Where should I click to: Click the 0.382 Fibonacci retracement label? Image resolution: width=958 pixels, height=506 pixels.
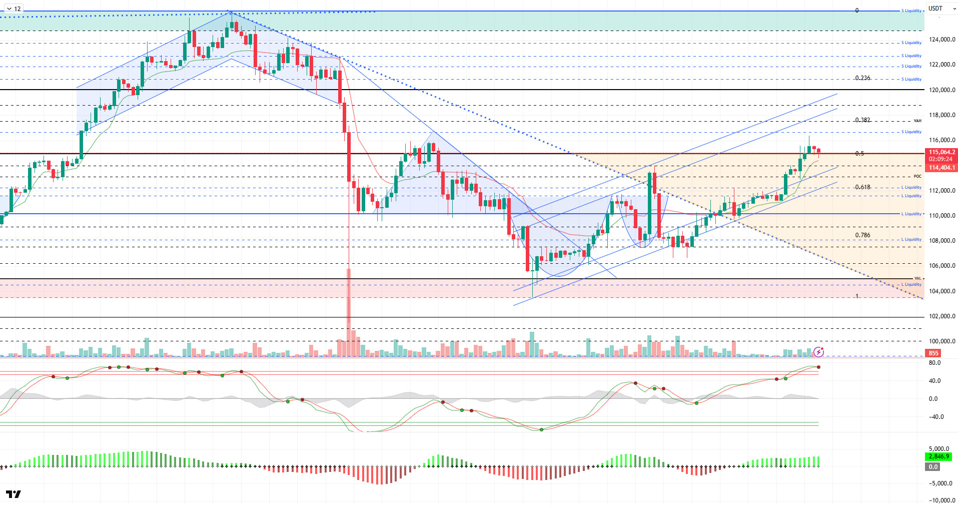tap(862, 120)
